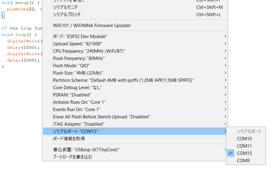The image size is (279, 171).
Task: Open the Arduino Run On "Core 1" option
Action: [x=79, y=102]
